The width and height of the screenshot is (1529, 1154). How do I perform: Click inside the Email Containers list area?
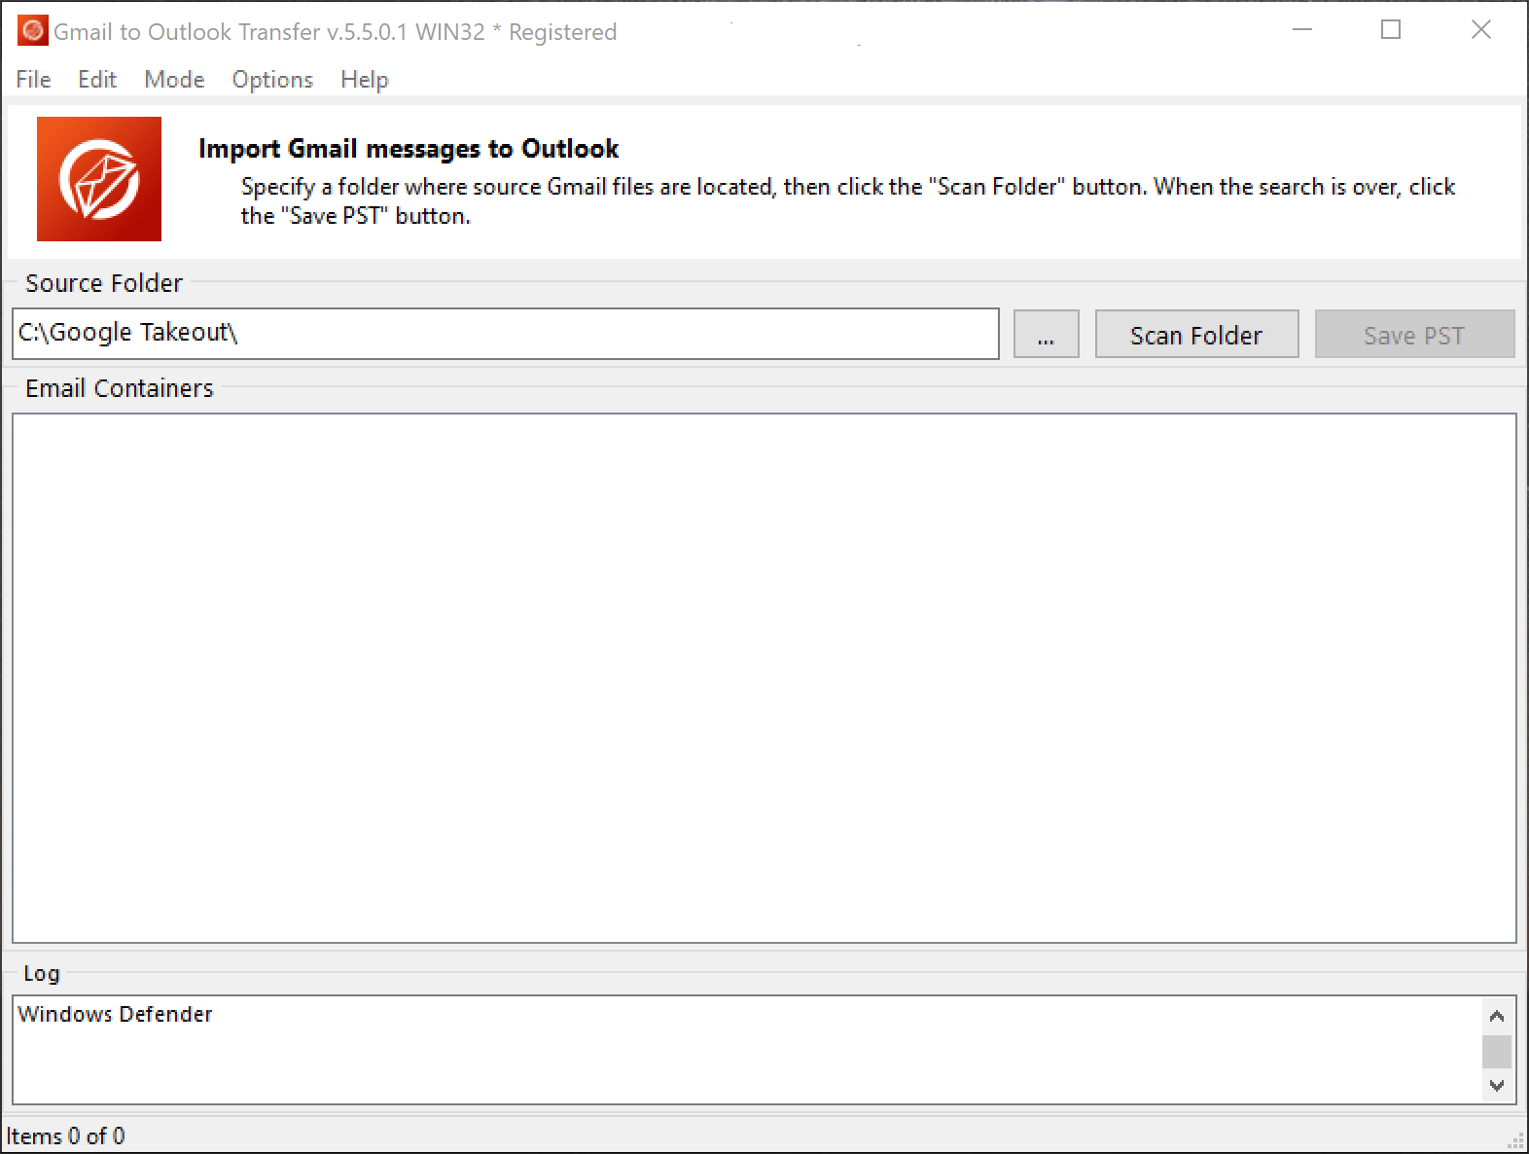coord(764,678)
